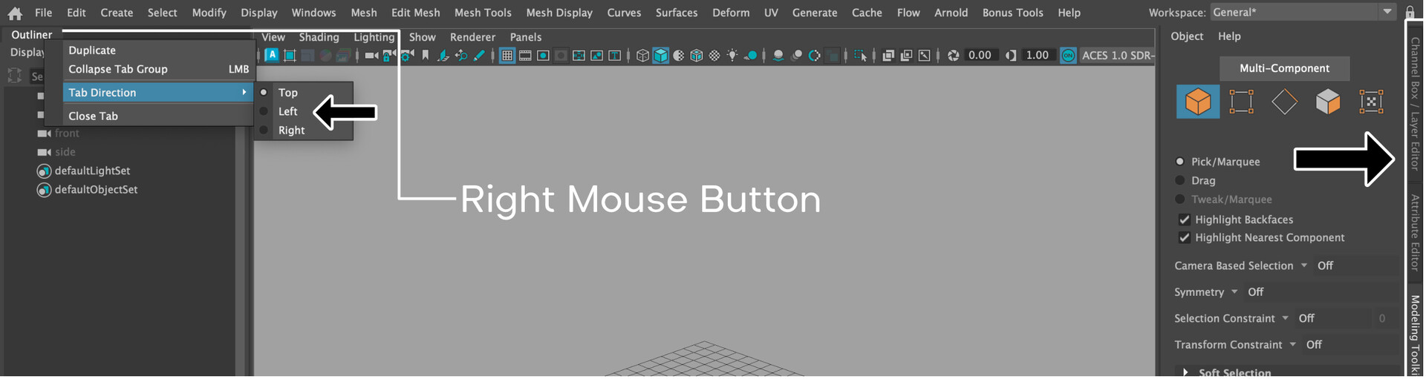The image size is (1426, 379).
Task: Toggle the Safe Action icon
Action: click(596, 56)
